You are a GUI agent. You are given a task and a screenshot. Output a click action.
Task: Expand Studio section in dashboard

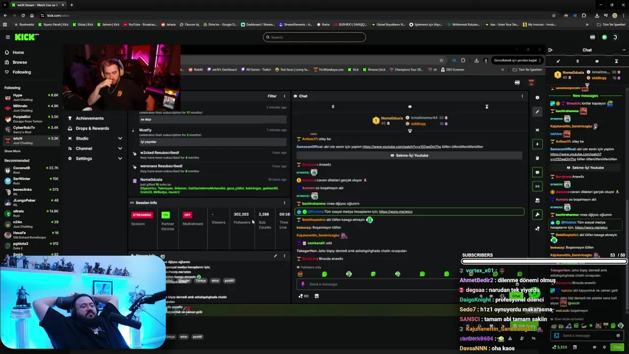coord(95,139)
